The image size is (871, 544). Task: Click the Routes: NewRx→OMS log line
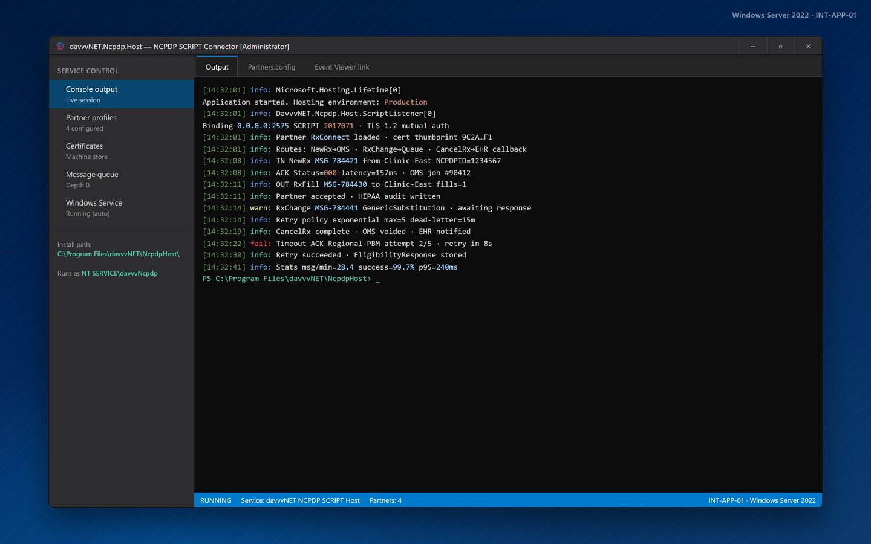(x=365, y=149)
